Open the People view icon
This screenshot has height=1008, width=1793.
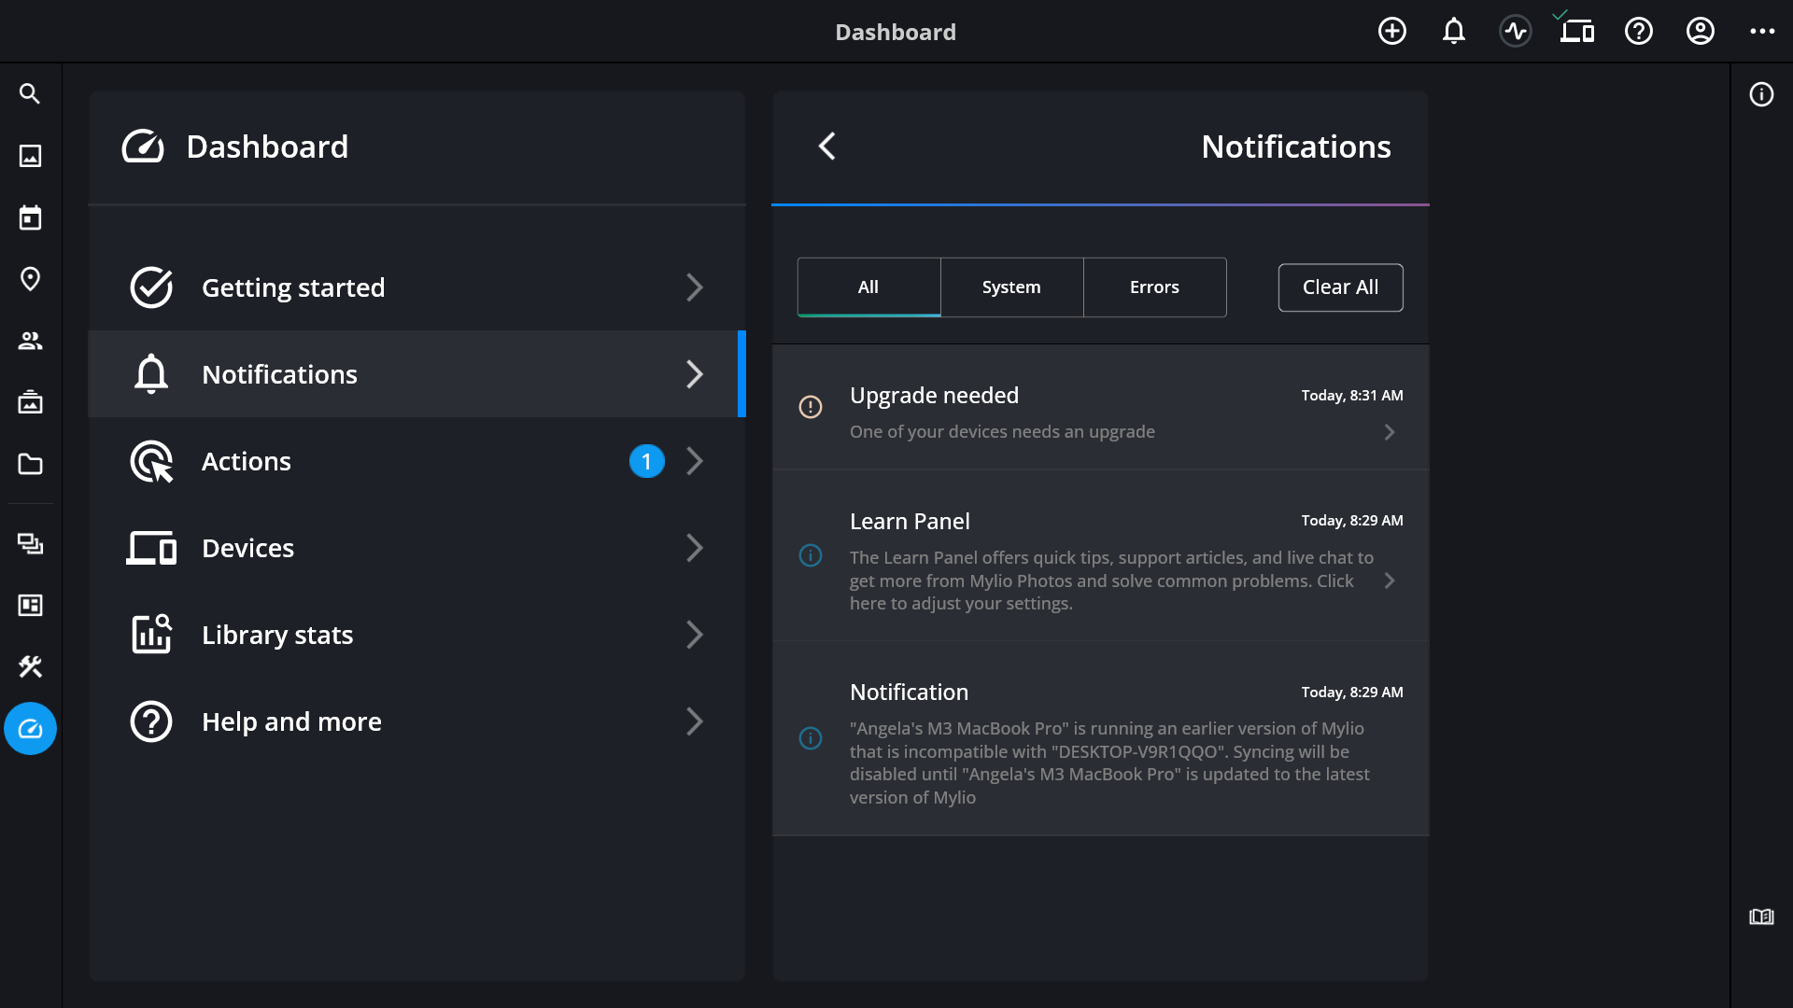click(x=30, y=341)
